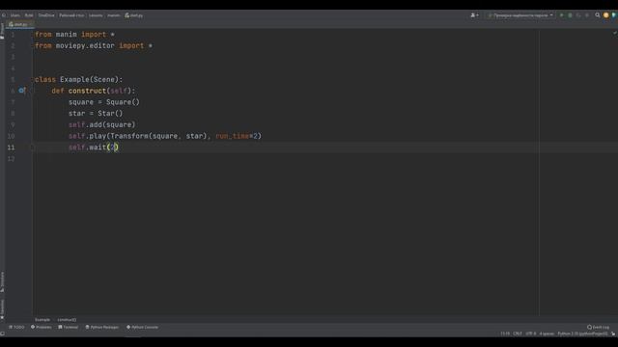Click the construct() breadcrumb at editor bottom
The width and height of the screenshot is (618, 347).
[x=67, y=319]
